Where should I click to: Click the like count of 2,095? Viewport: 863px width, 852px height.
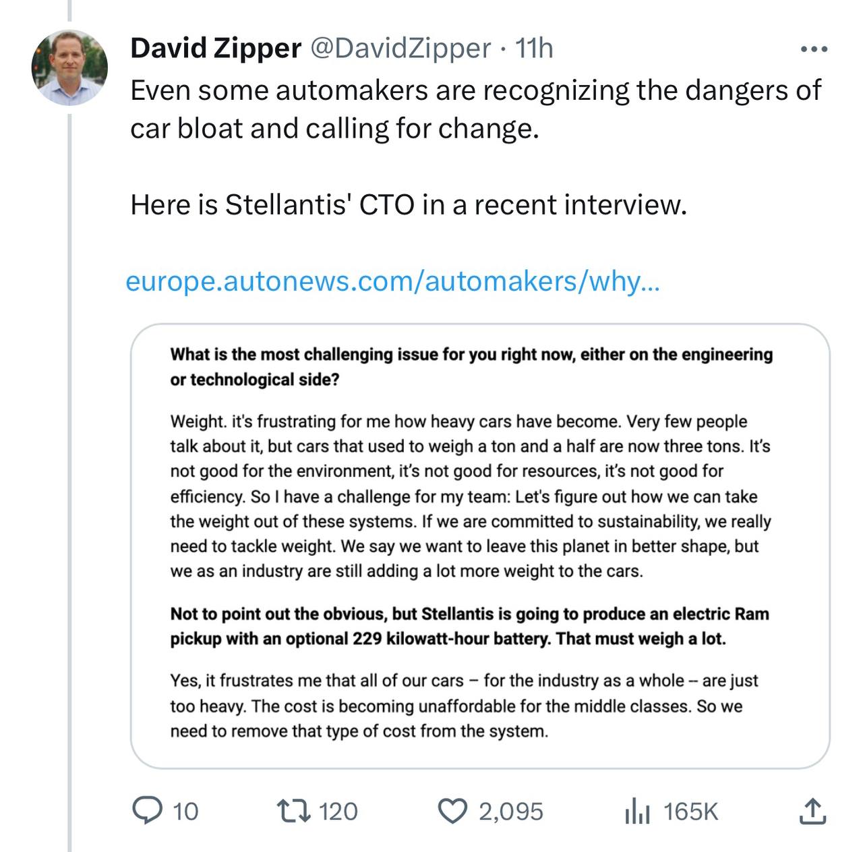pyautogui.click(x=510, y=812)
